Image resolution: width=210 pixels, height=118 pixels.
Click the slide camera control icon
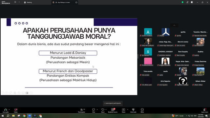point(27,93)
